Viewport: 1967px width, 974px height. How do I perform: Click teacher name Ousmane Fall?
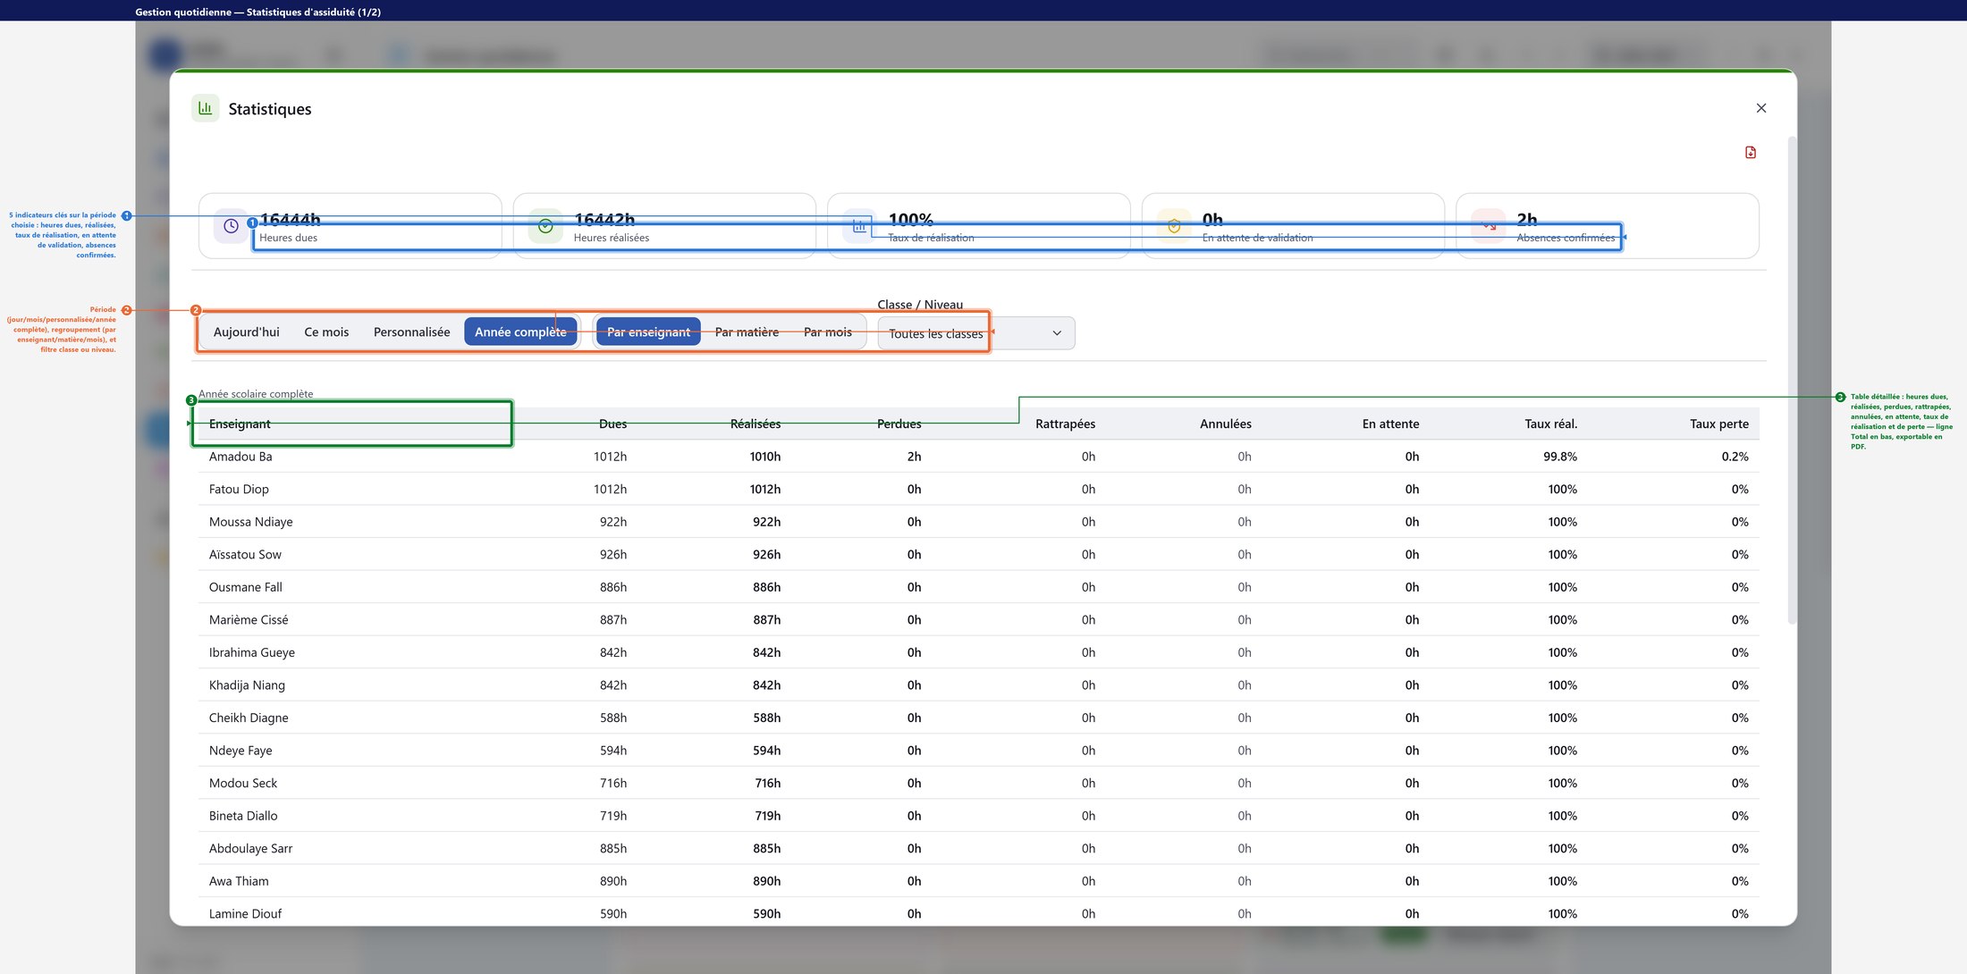246,587
